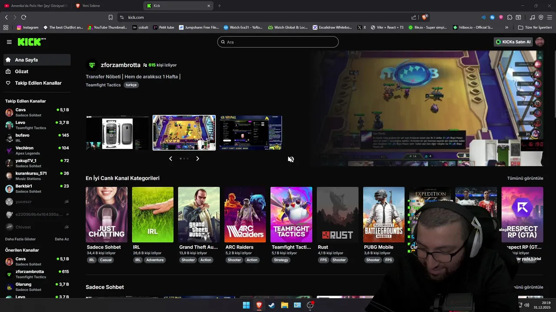The width and height of the screenshot is (556, 312).
Task: Click the Ara search field
Action: coord(278,42)
